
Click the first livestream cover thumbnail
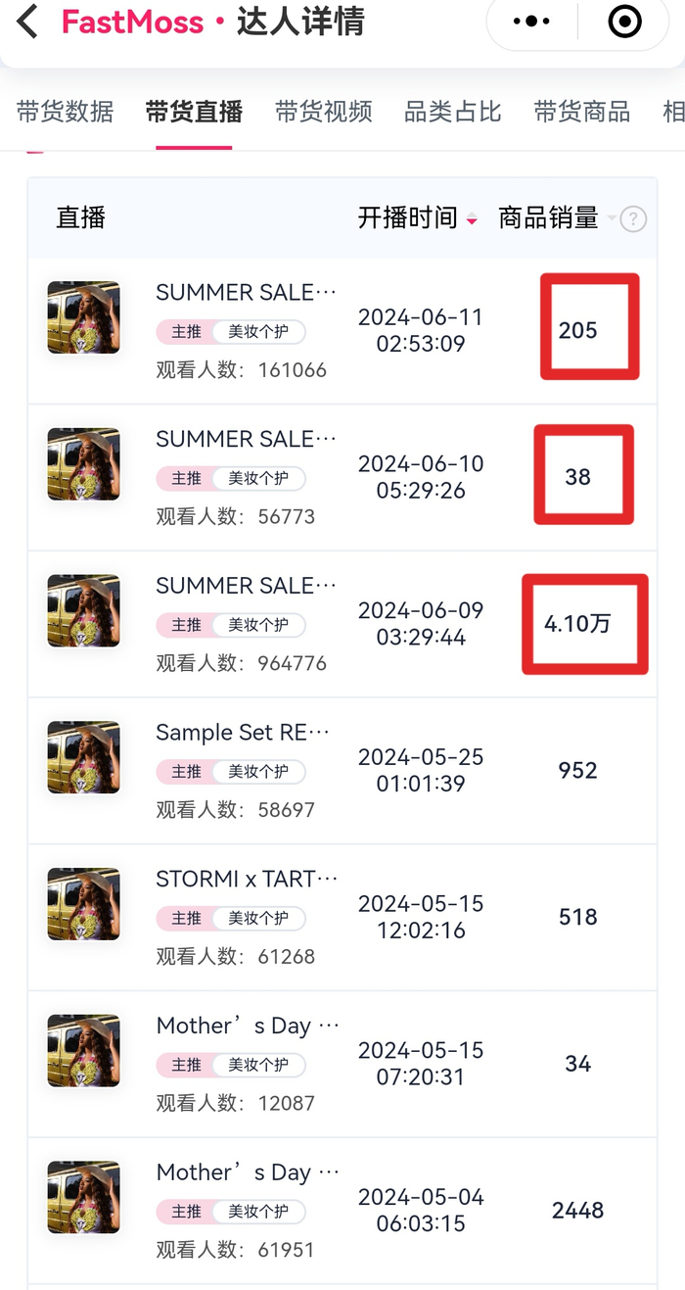tap(83, 316)
